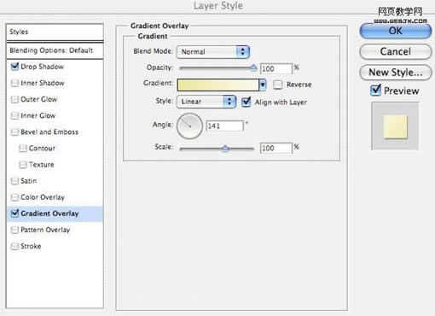Image resolution: width=435 pixels, height=316 pixels.
Task: Toggle the Preview checkbox
Action: pos(375,91)
